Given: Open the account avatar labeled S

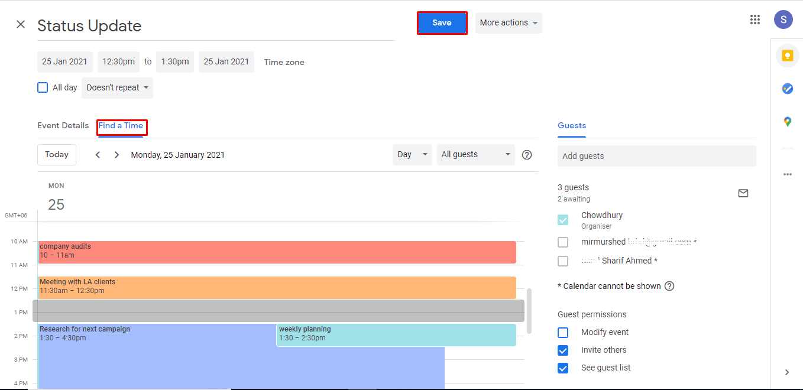Looking at the screenshot, I should point(783,19).
